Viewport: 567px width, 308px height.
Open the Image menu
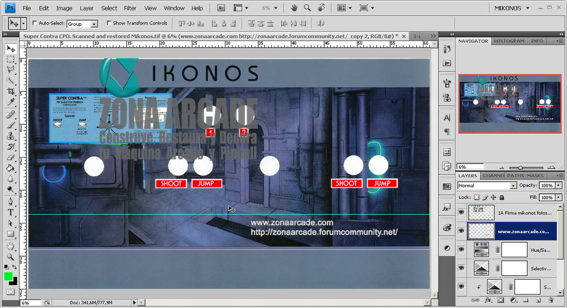64,8
